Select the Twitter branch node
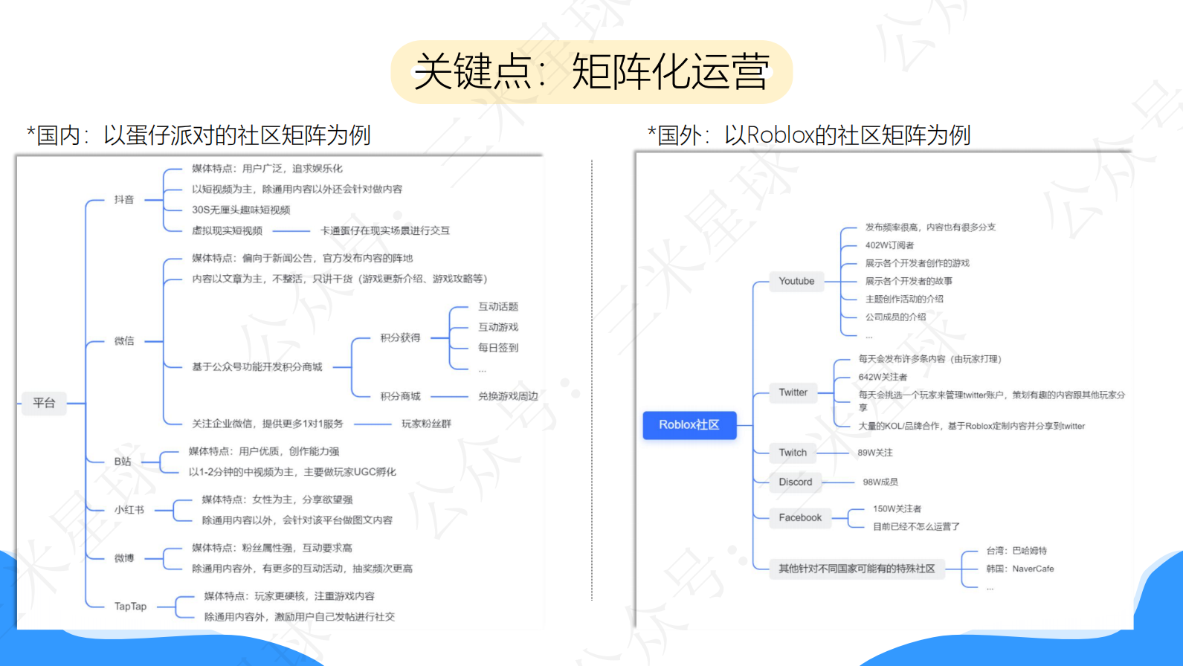1183x666 pixels. click(x=793, y=392)
